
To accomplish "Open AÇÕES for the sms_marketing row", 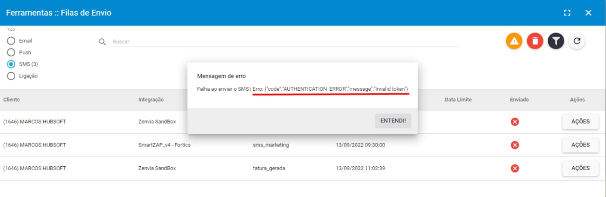I will (580, 145).
